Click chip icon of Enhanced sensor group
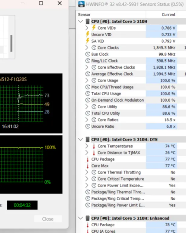The height and width of the screenshot is (233, 186). tap(88, 218)
